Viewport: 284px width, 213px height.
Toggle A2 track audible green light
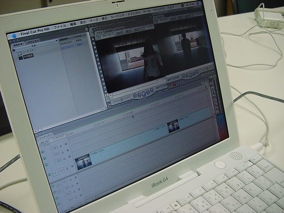pos(55,192)
